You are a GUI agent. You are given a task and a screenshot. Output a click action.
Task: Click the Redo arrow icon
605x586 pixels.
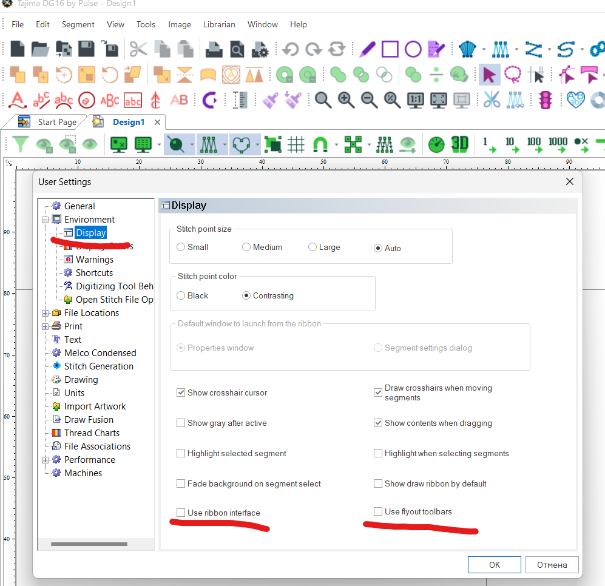point(314,49)
